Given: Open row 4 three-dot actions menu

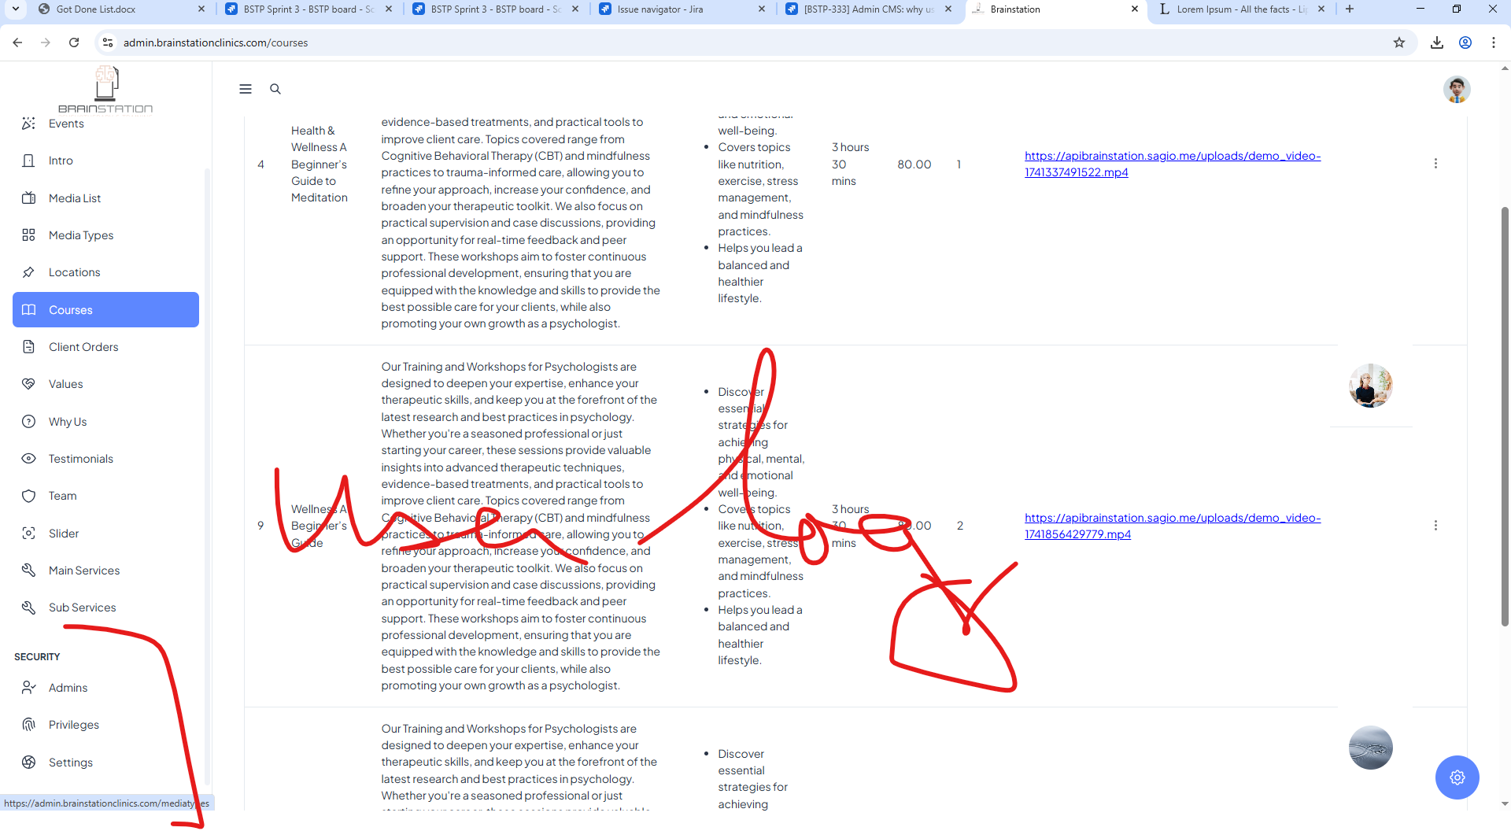Looking at the screenshot, I should 1435,164.
